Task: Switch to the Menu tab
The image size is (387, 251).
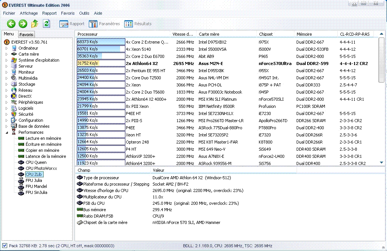Action: click(9, 34)
